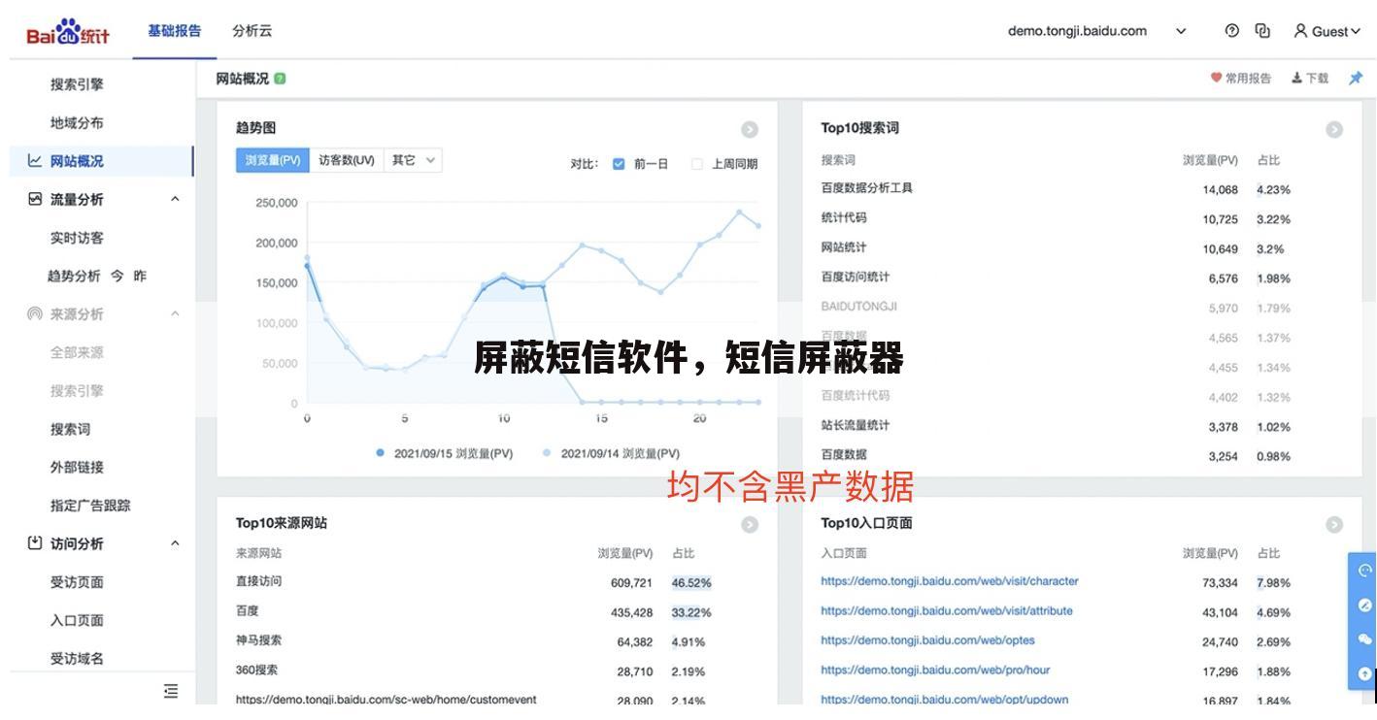Open the Top10来源网站 detail arrow icon
This screenshot has width=1377, height=720.
coord(750,524)
